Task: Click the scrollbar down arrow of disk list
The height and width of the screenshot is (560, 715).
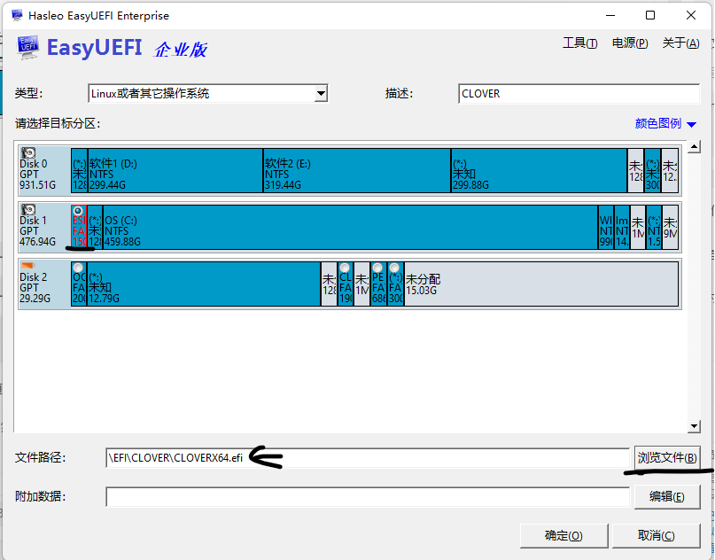Action: click(694, 426)
